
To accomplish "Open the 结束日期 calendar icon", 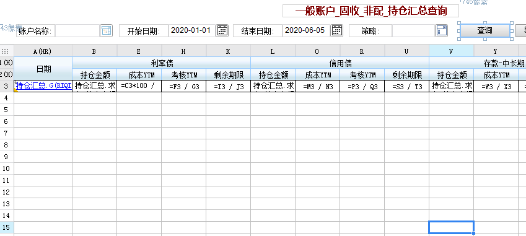I will click(337, 31).
